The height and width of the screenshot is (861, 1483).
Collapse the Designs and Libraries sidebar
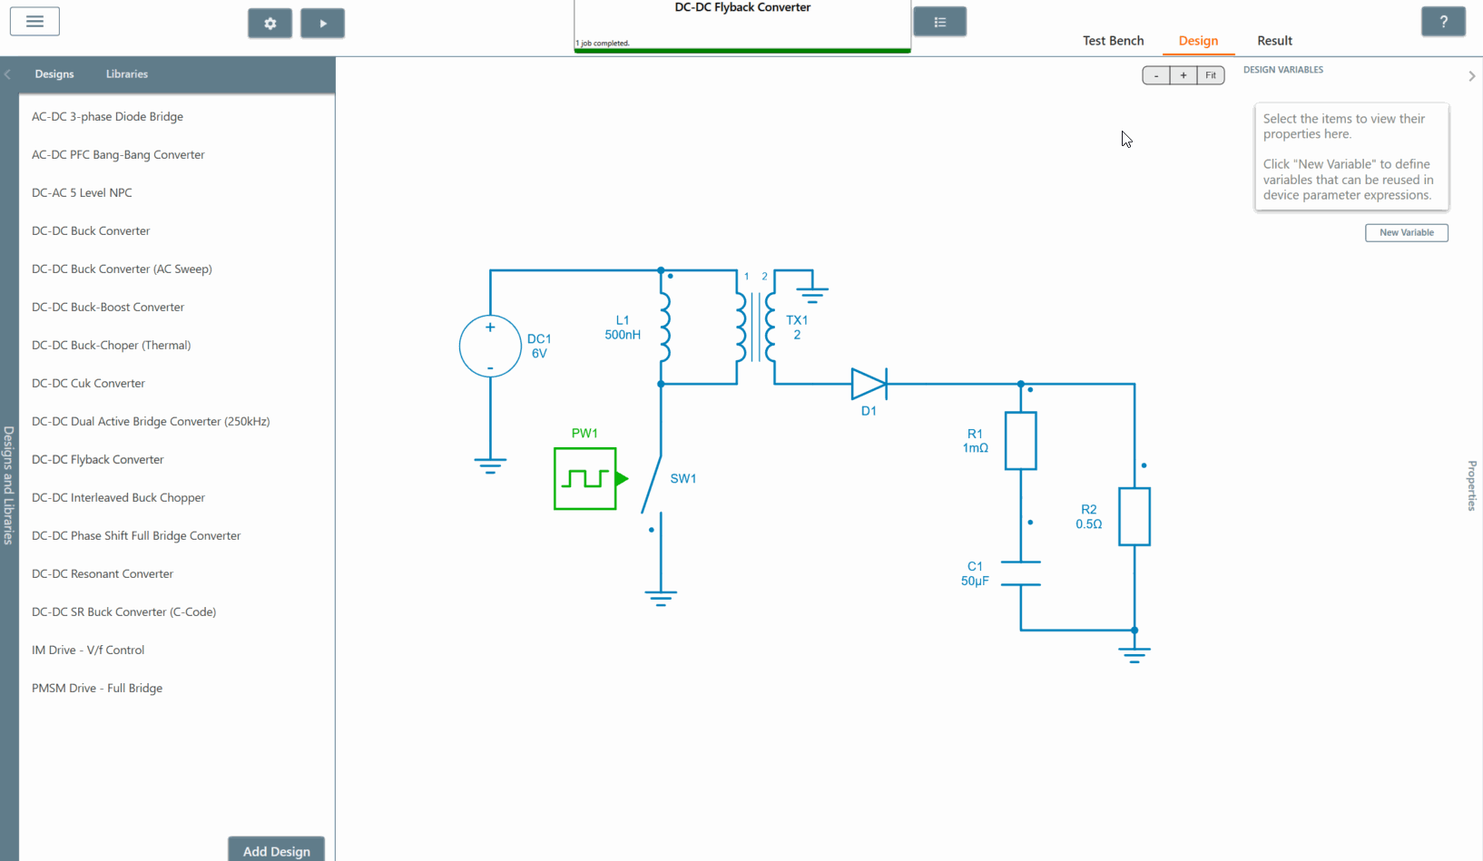tap(8, 74)
